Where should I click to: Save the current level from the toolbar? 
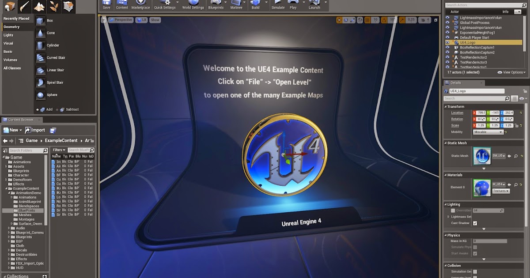pyautogui.click(x=106, y=5)
